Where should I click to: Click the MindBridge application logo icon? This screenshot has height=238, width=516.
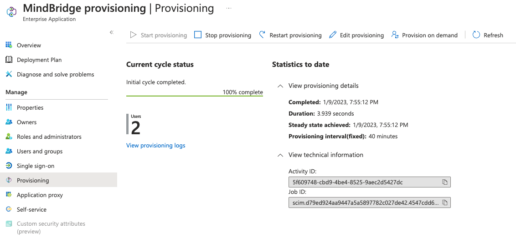tap(11, 12)
